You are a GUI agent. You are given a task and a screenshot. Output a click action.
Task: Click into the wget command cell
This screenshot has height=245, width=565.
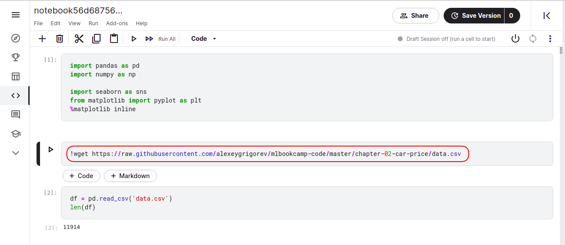307,154
